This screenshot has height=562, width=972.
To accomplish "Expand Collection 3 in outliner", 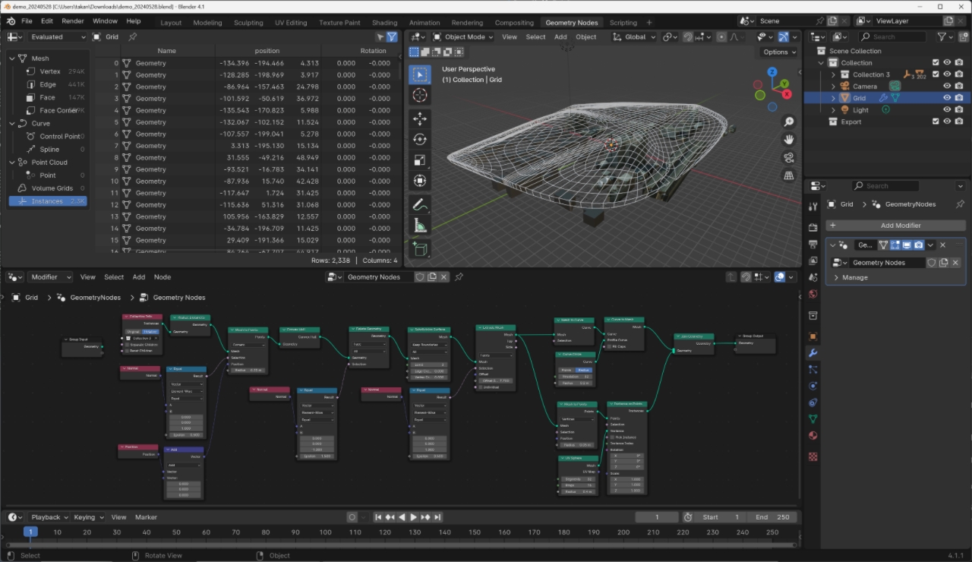I will (x=833, y=74).
